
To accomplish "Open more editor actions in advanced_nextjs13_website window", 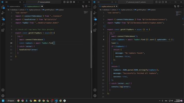I will click(x=181, y=6).
